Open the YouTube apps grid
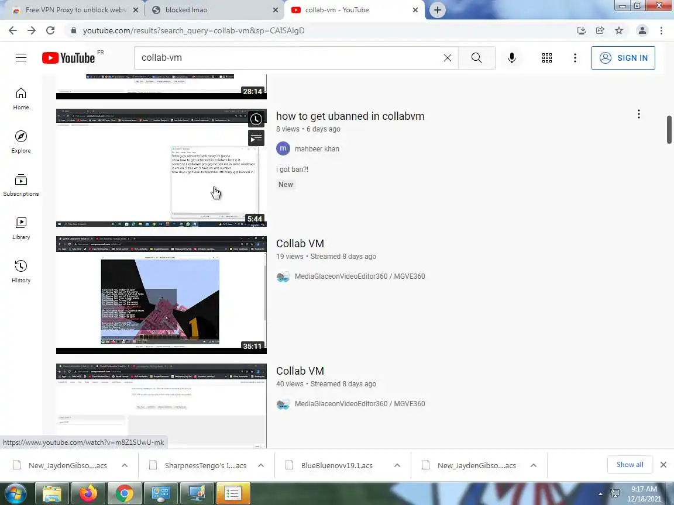The image size is (674, 505). point(547,57)
